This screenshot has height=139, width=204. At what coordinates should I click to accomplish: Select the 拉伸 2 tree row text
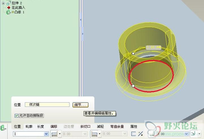[17, 3]
